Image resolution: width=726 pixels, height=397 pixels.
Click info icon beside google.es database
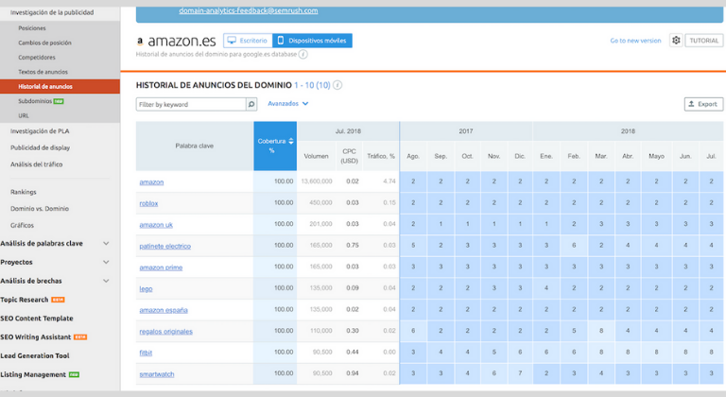[x=302, y=54]
